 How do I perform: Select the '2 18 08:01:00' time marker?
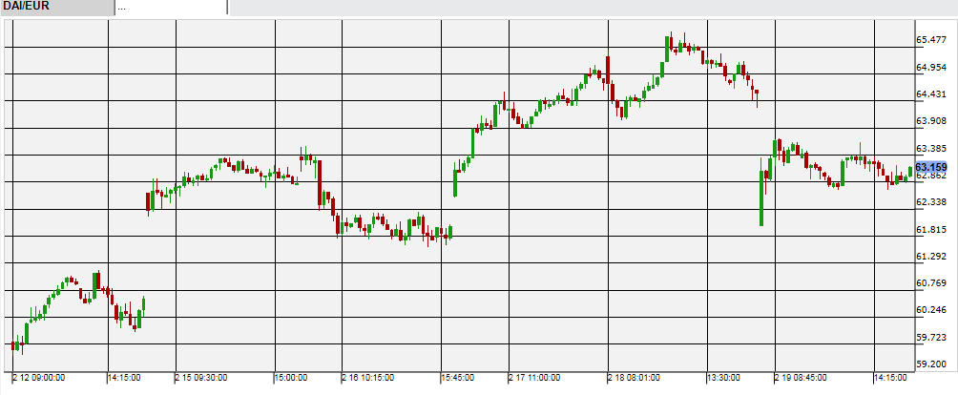[633, 378]
